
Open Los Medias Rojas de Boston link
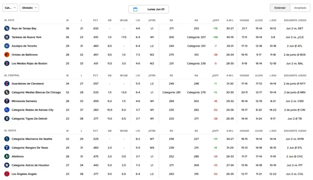29,63
